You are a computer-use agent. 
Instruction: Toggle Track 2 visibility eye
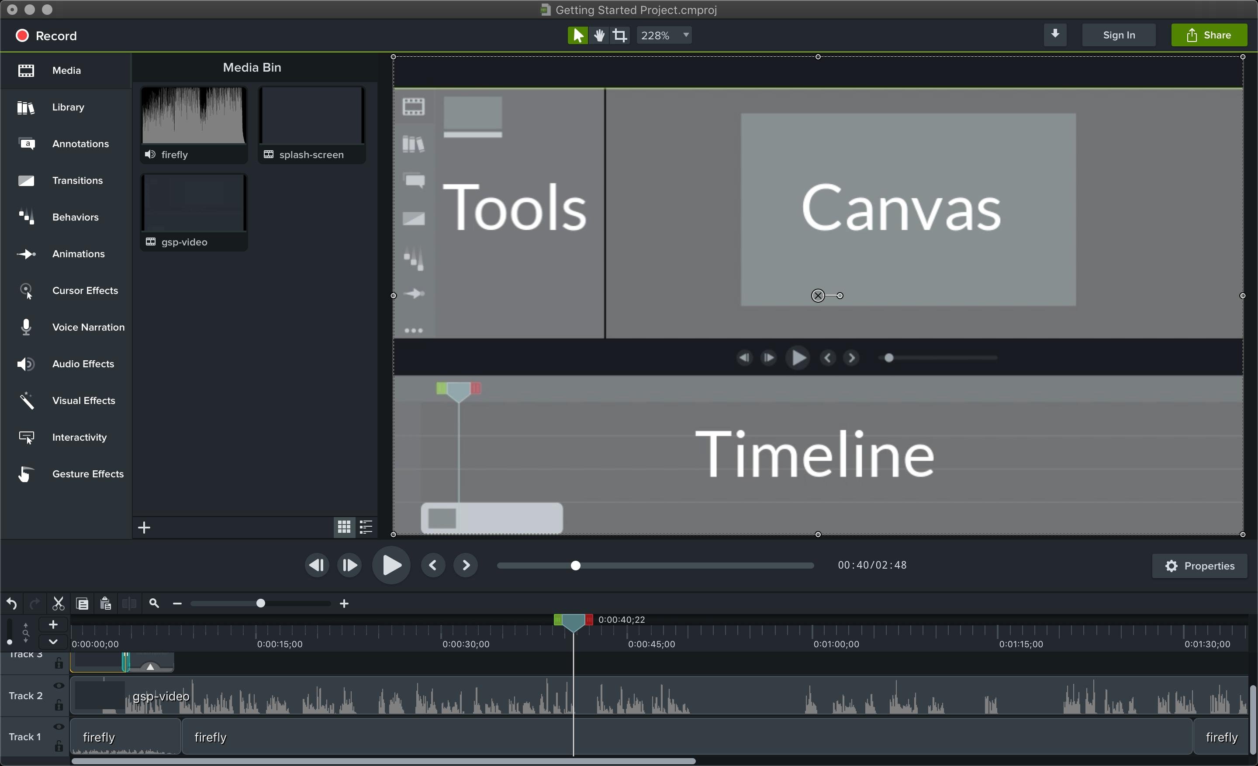click(x=59, y=686)
